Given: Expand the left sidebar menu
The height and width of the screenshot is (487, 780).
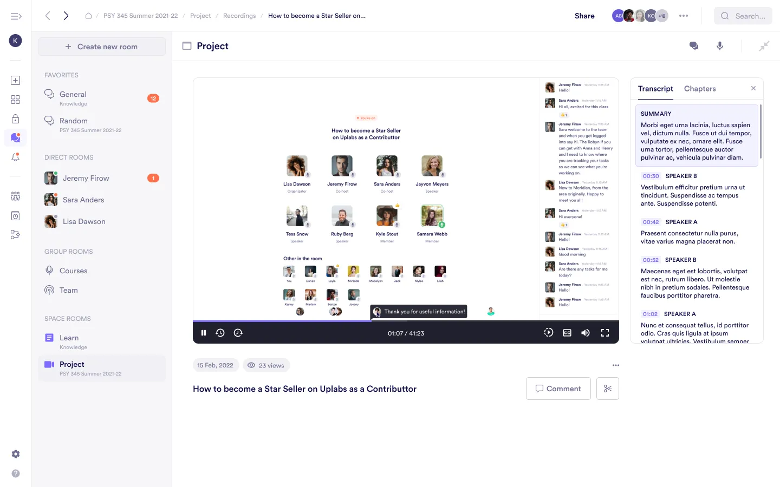Looking at the screenshot, I should pyautogui.click(x=16, y=16).
